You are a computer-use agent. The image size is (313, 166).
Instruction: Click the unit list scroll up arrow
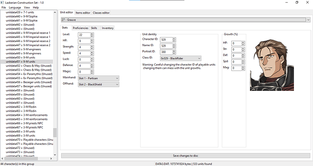click(x=55, y=12)
